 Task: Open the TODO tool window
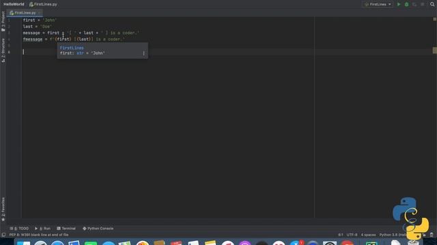point(19,229)
